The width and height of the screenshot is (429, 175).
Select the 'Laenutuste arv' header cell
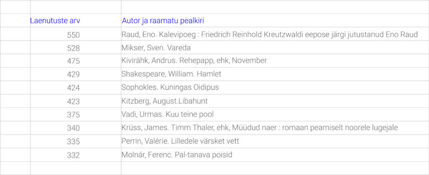75,20
